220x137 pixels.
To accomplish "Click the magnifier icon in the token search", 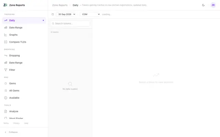I will pyautogui.click(x=53, y=24).
